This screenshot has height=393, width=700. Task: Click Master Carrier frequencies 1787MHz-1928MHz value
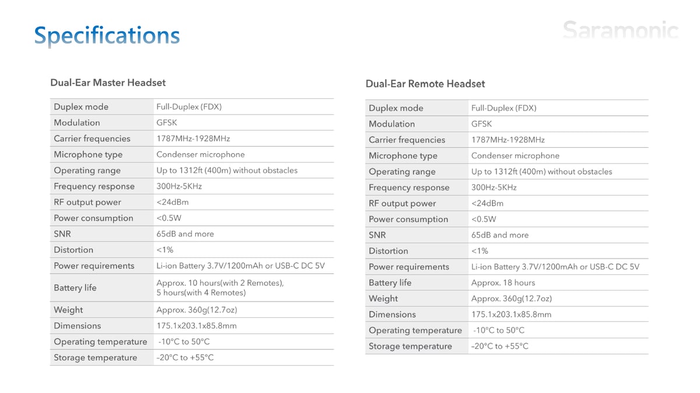[x=193, y=139]
